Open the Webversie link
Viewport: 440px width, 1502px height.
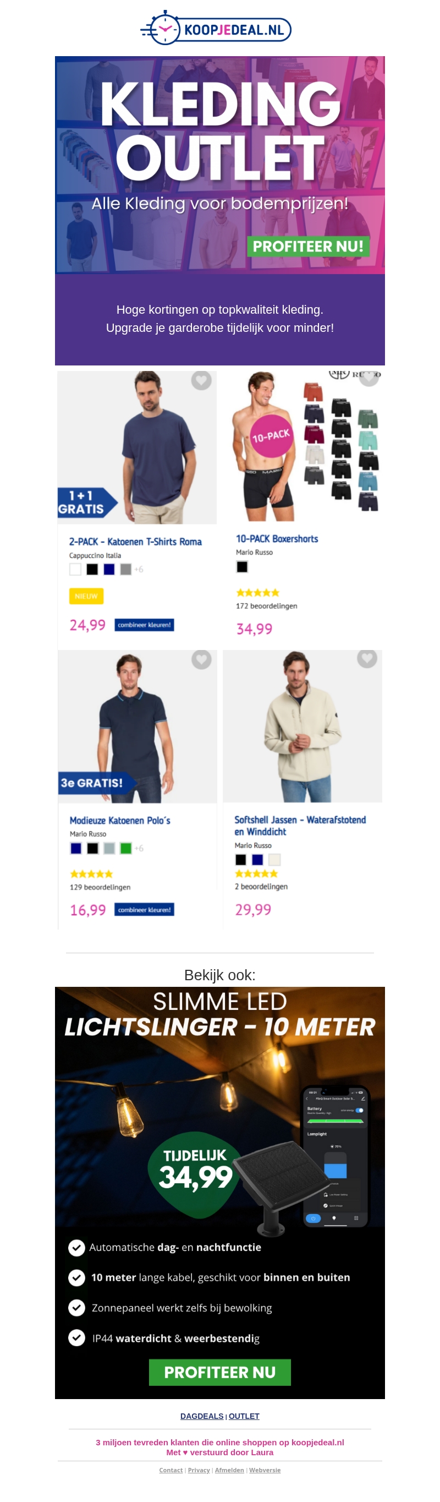coord(265,1470)
